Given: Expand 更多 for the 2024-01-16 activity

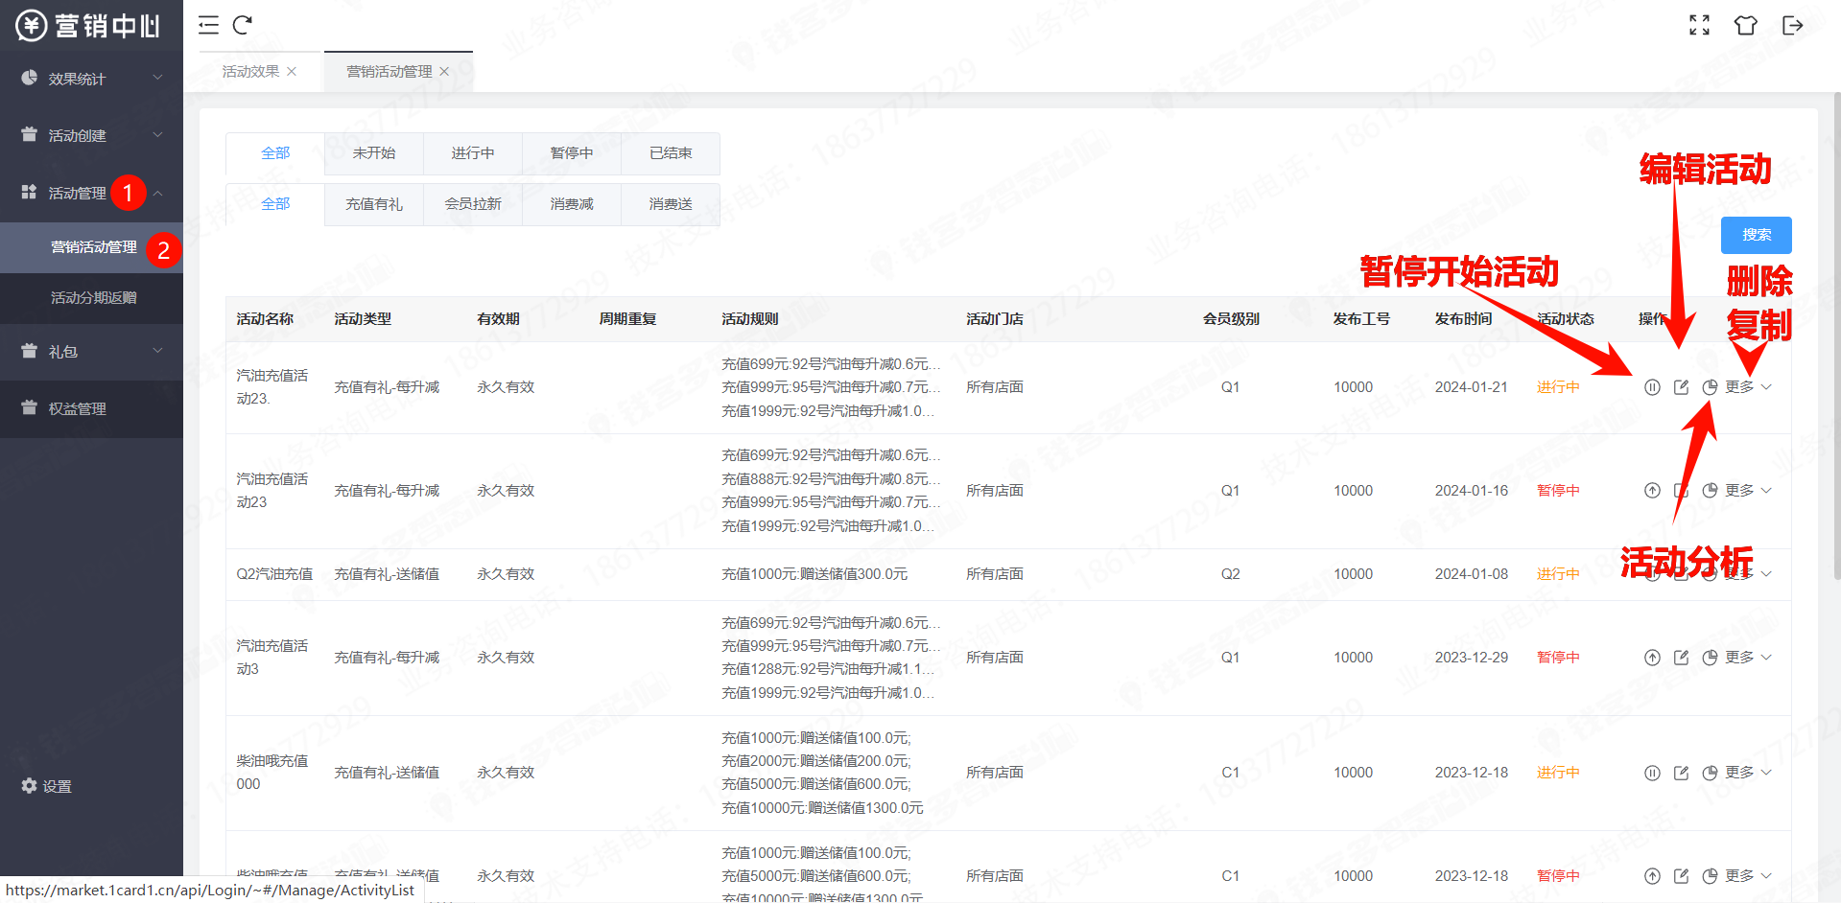Looking at the screenshot, I should pyautogui.click(x=1748, y=491).
